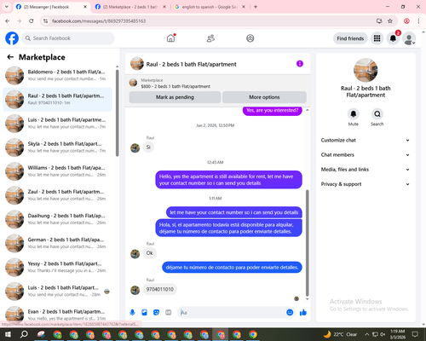The width and height of the screenshot is (426, 341).
Task: Open the profile circle icon in top navigation
Action: pyautogui.click(x=250, y=38)
